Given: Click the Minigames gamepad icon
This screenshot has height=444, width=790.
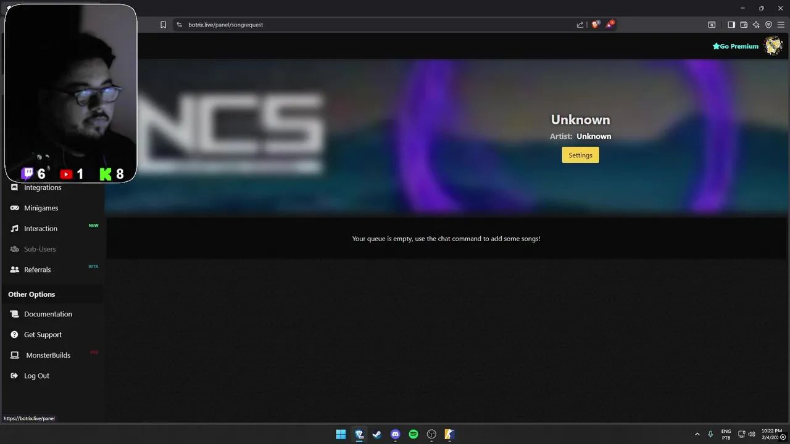Looking at the screenshot, I should 14,208.
